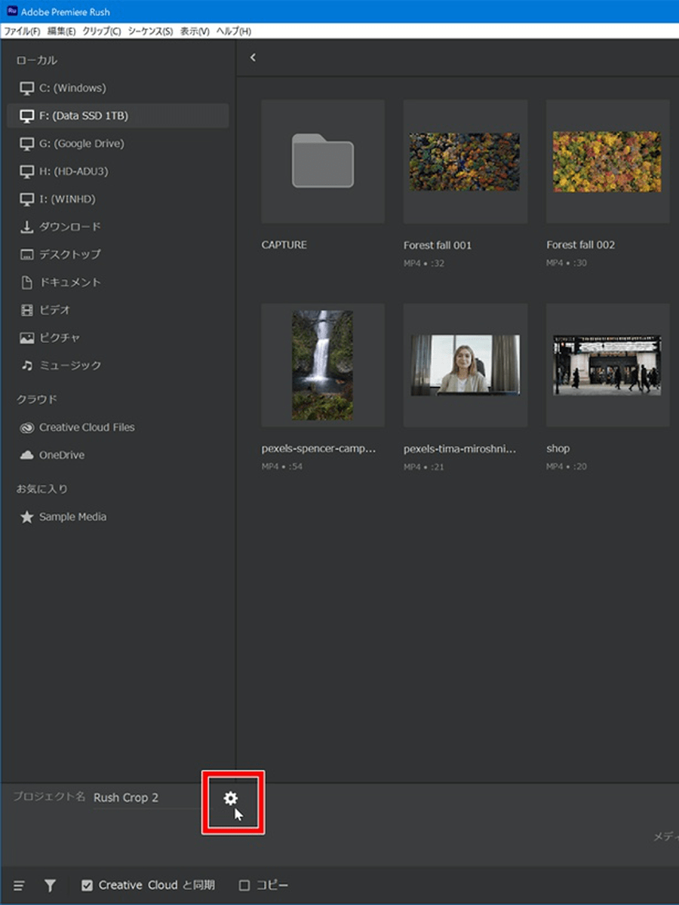Open the project settings gear icon

231,798
